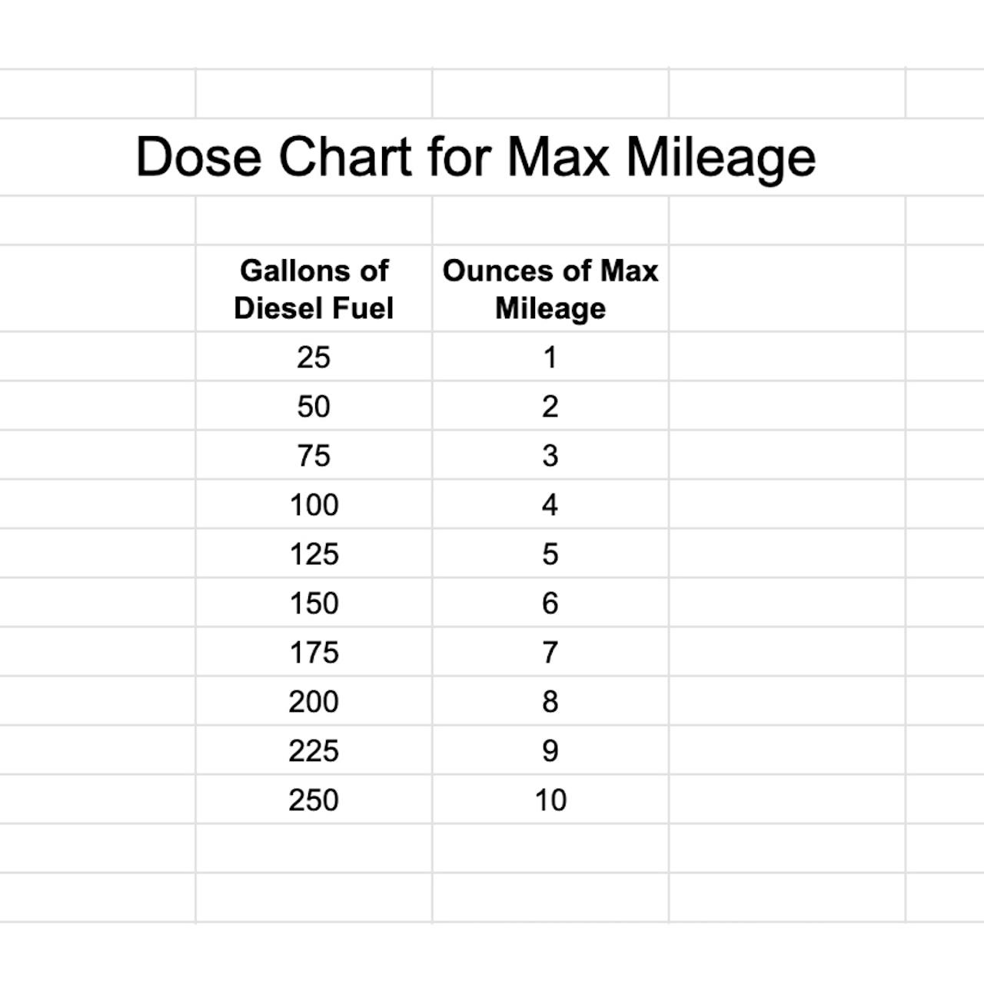Image resolution: width=984 pixels, height=984 pixels.
Task: Click the cell with value 75
Action: pos(314,456)
